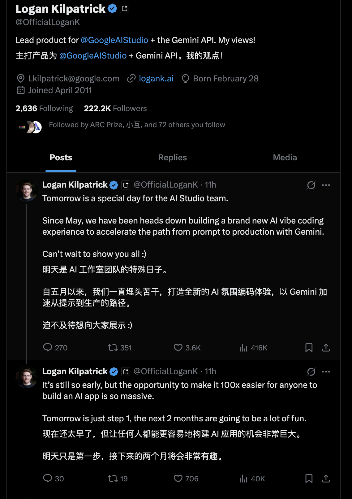Share the second post about AI apps
The width and height of the screenshot is (352, 499).
tap(326, 479)
